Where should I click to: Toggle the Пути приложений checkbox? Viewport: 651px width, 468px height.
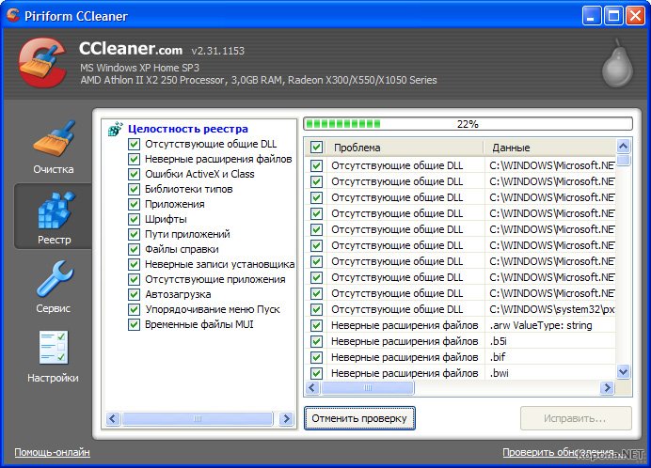[134, 234]
